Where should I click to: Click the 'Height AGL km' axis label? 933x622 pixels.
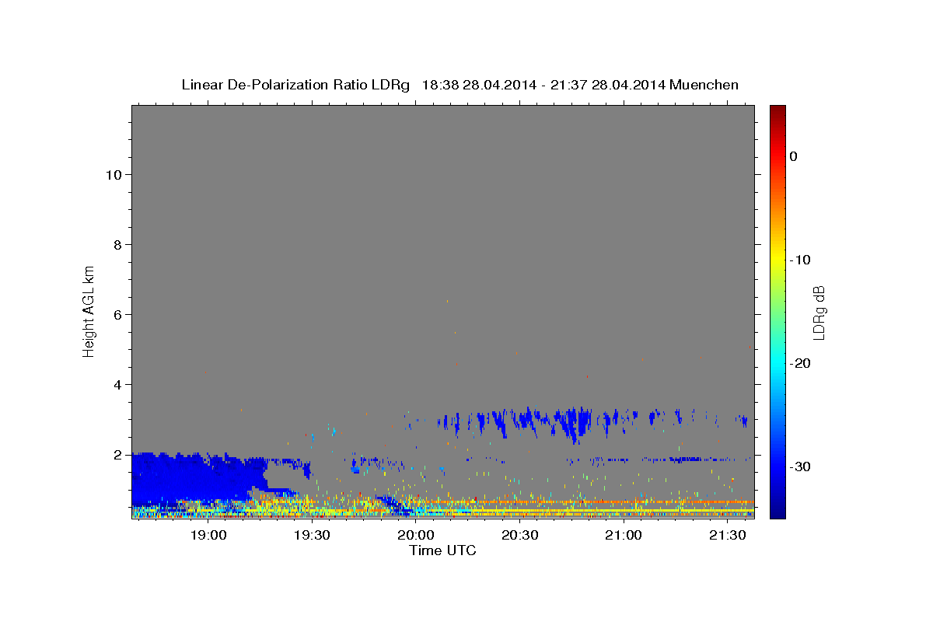click(x=89, y=310)
